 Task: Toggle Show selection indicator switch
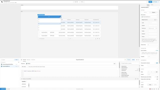tap(157, 63)
